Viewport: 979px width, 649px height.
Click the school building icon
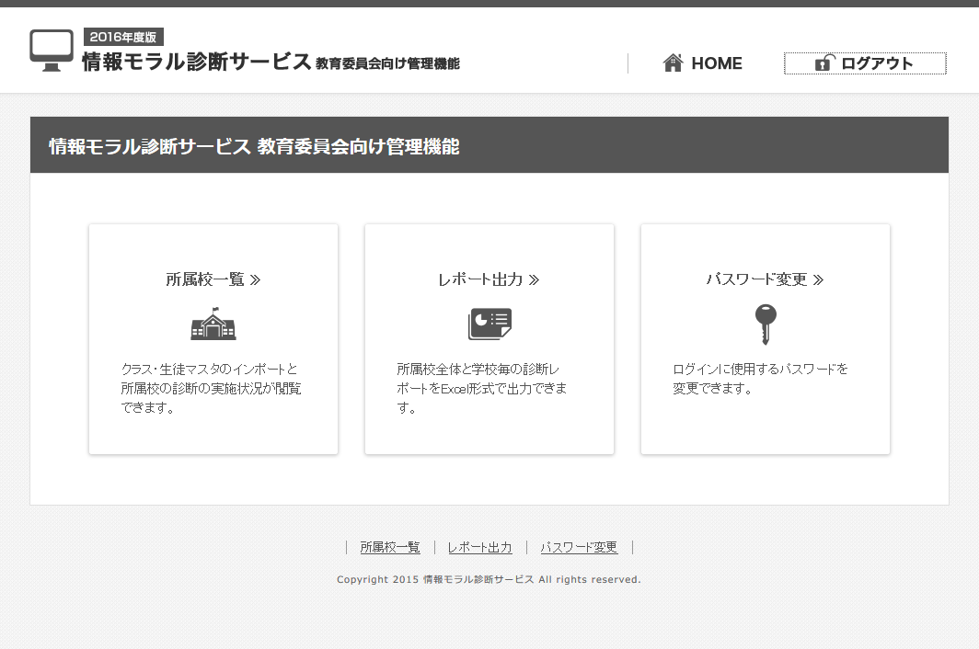tap(213, 324)
